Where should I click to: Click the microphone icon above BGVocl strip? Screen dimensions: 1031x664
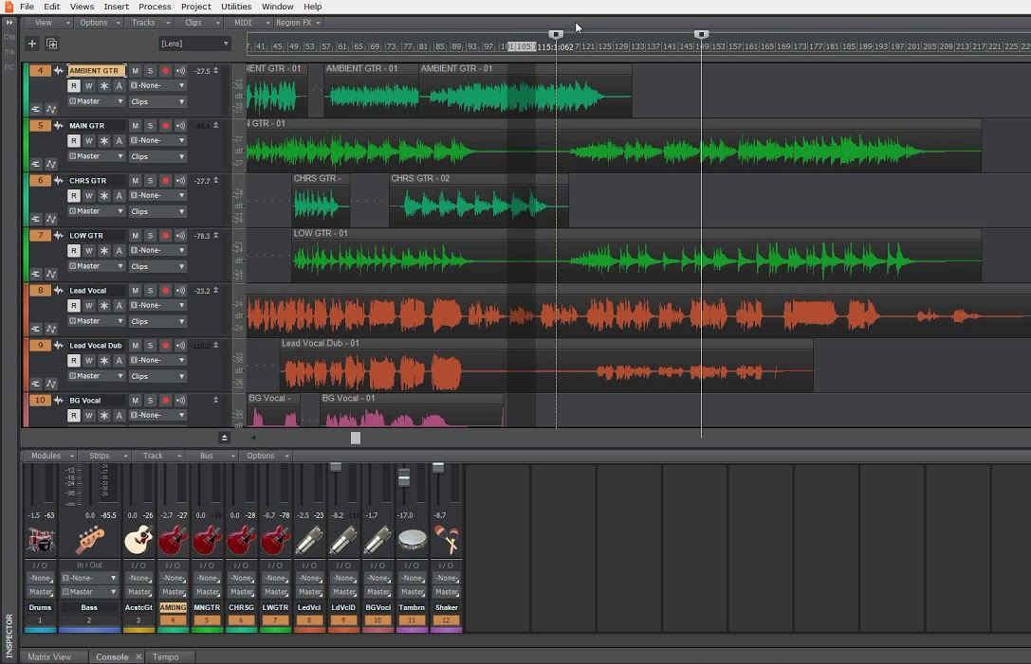[377, 541]
